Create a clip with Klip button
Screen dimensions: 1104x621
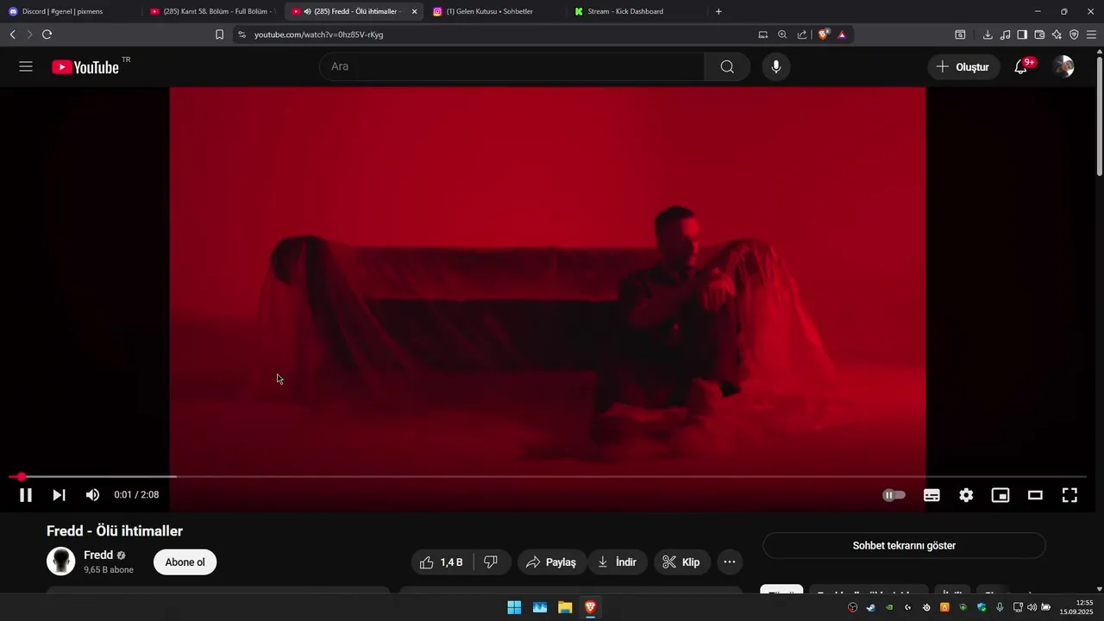tap(682, 561)
